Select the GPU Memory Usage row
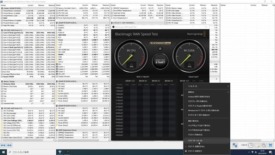The height and width of the screenshot is (155, 275). point(192,8)
